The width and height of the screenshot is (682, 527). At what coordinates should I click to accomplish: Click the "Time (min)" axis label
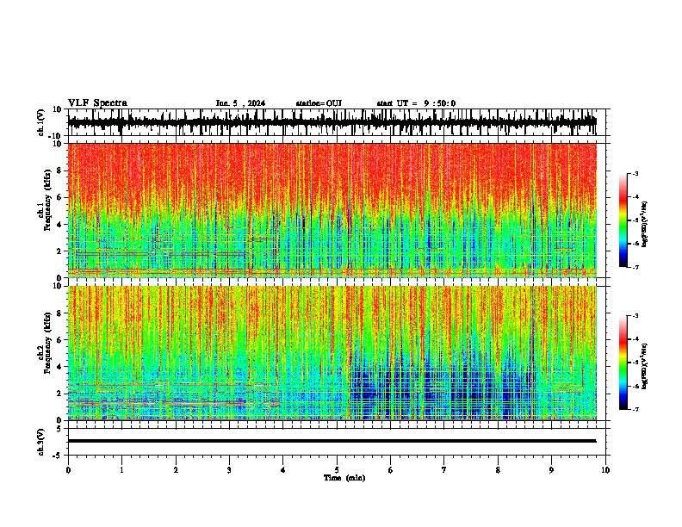tap(344, 478)
